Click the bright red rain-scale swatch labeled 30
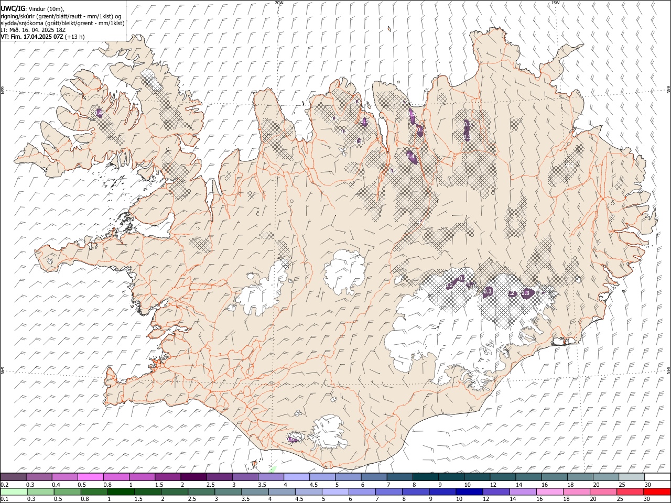Viewport: 671px width, 503px height. (657, 492)
